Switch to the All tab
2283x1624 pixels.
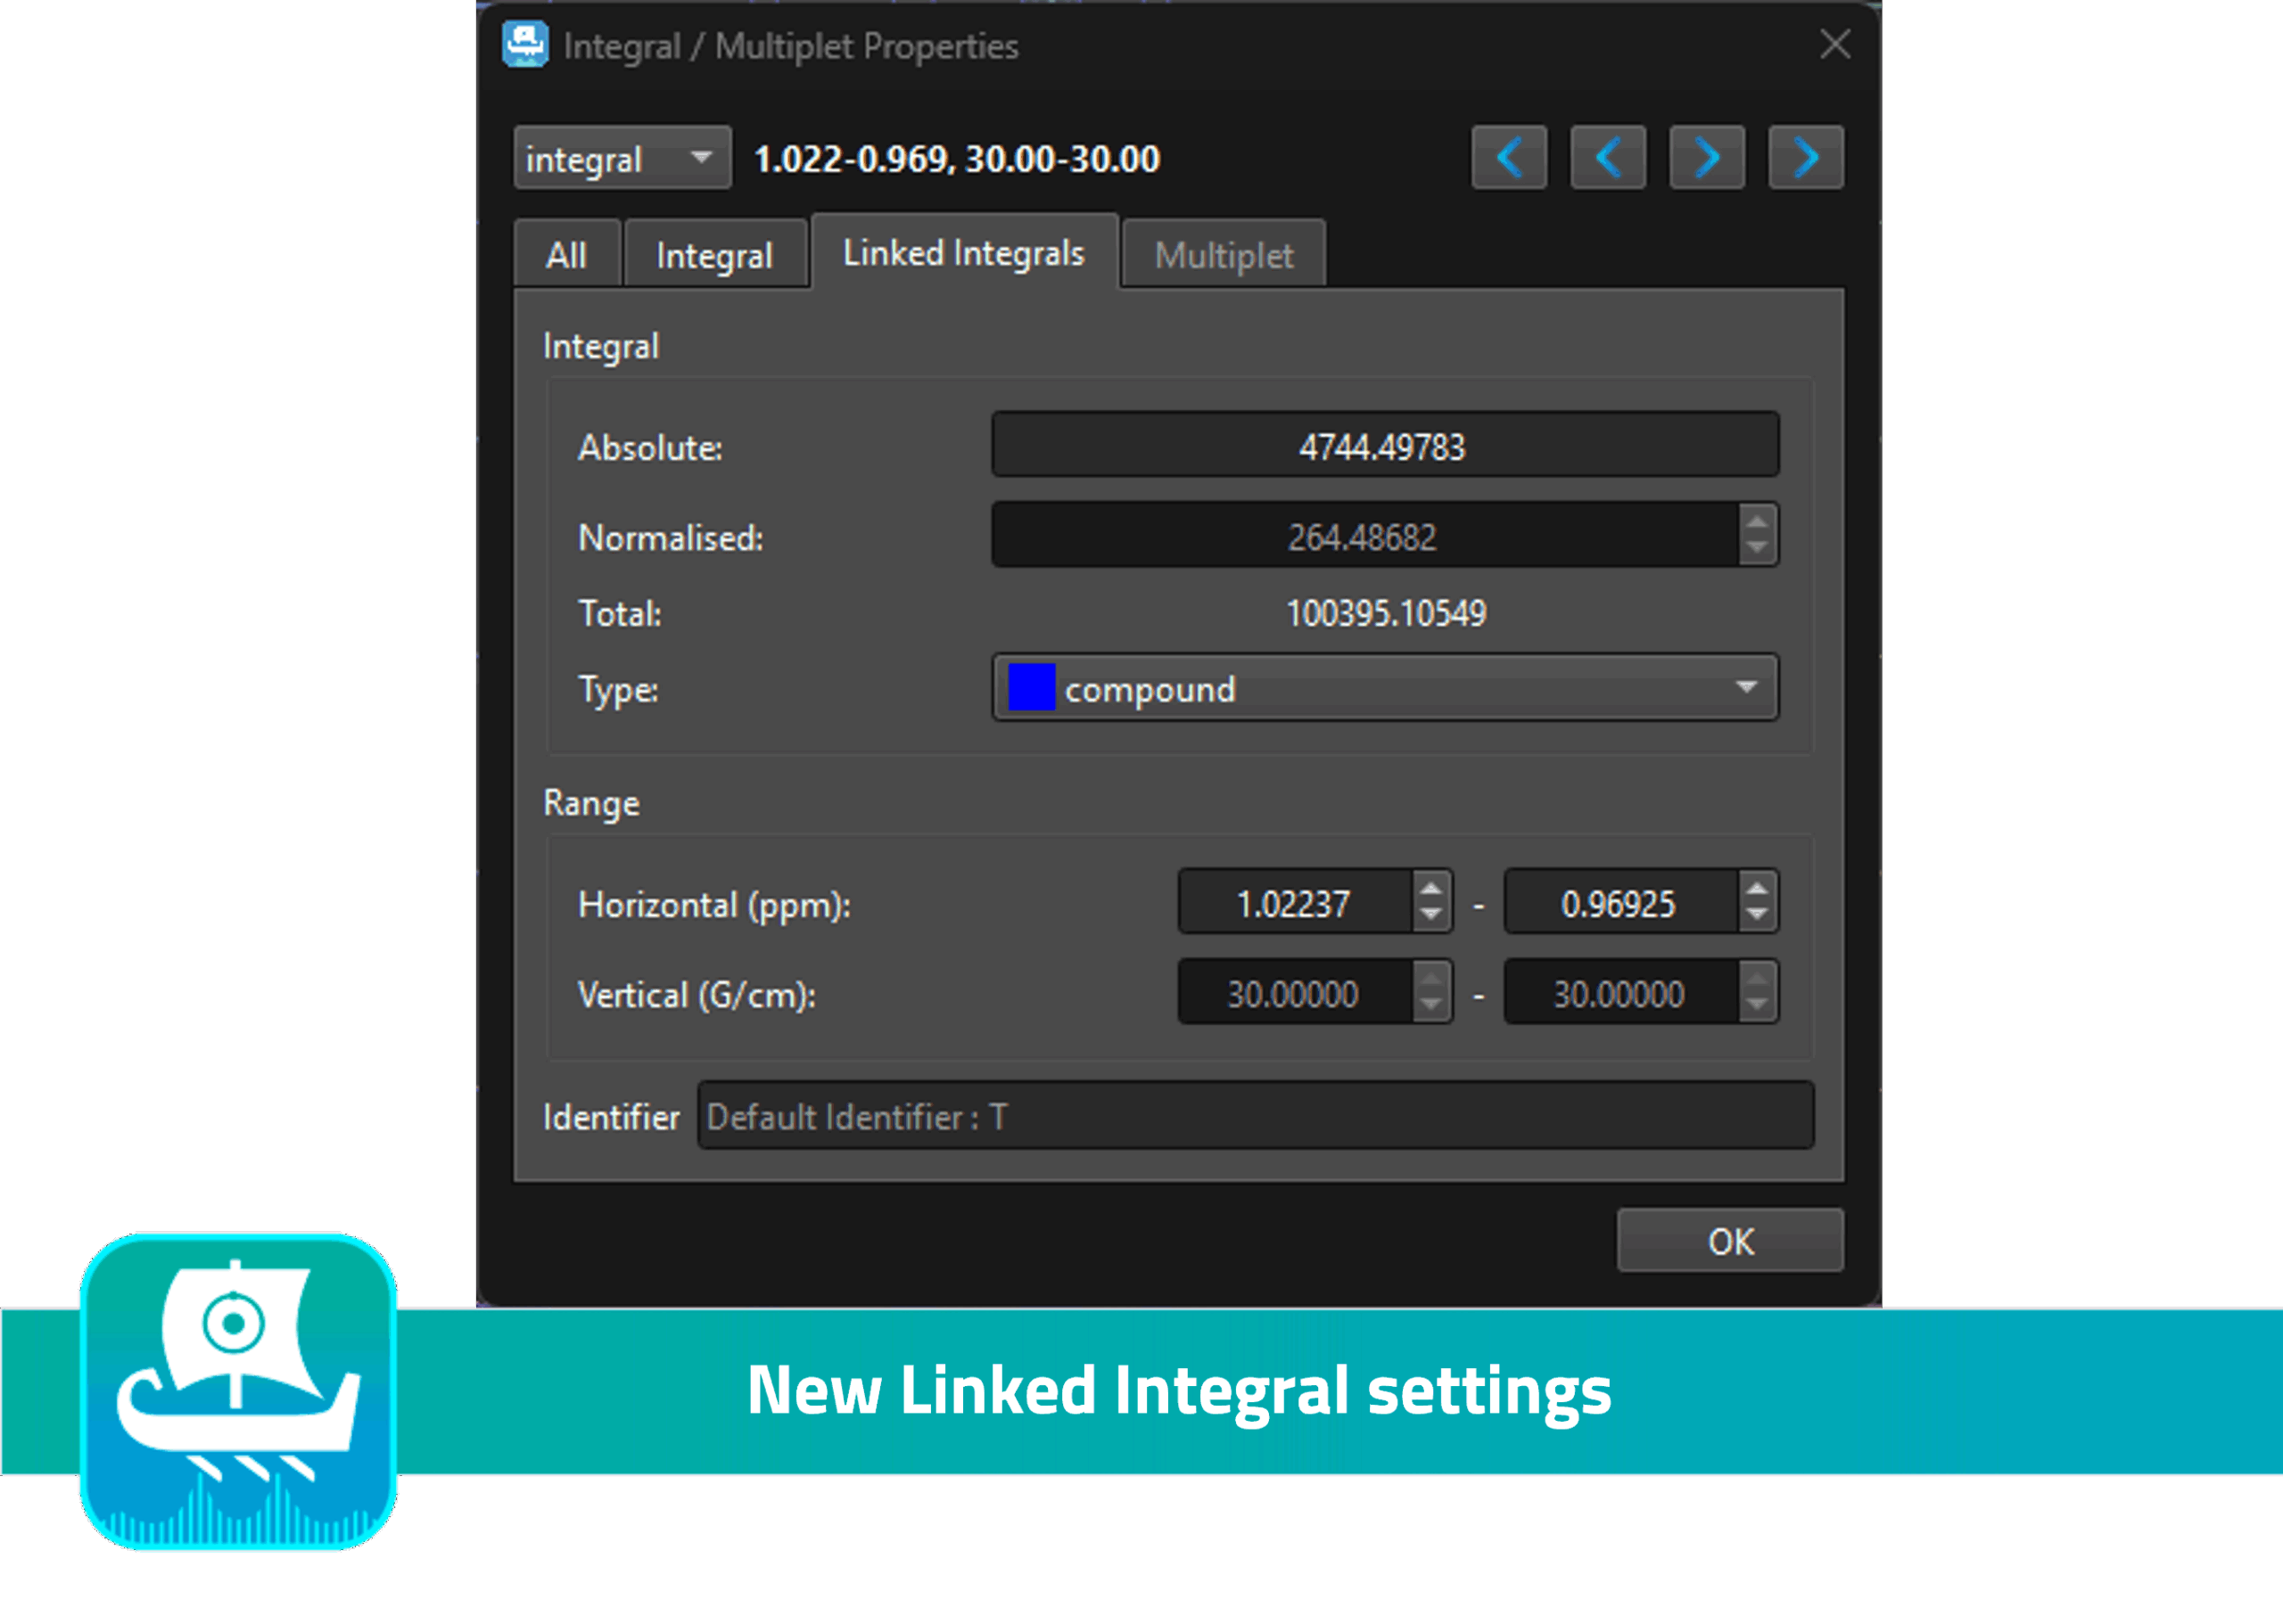pos(566,256)
